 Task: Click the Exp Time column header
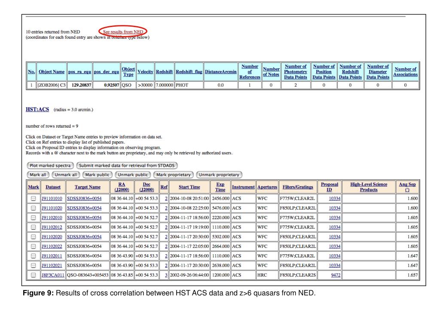[x=220, y=187]
